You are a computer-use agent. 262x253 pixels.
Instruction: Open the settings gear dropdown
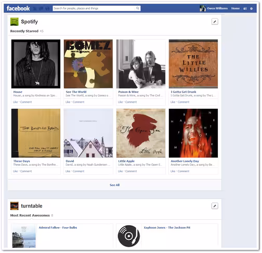tap(251, 8)
